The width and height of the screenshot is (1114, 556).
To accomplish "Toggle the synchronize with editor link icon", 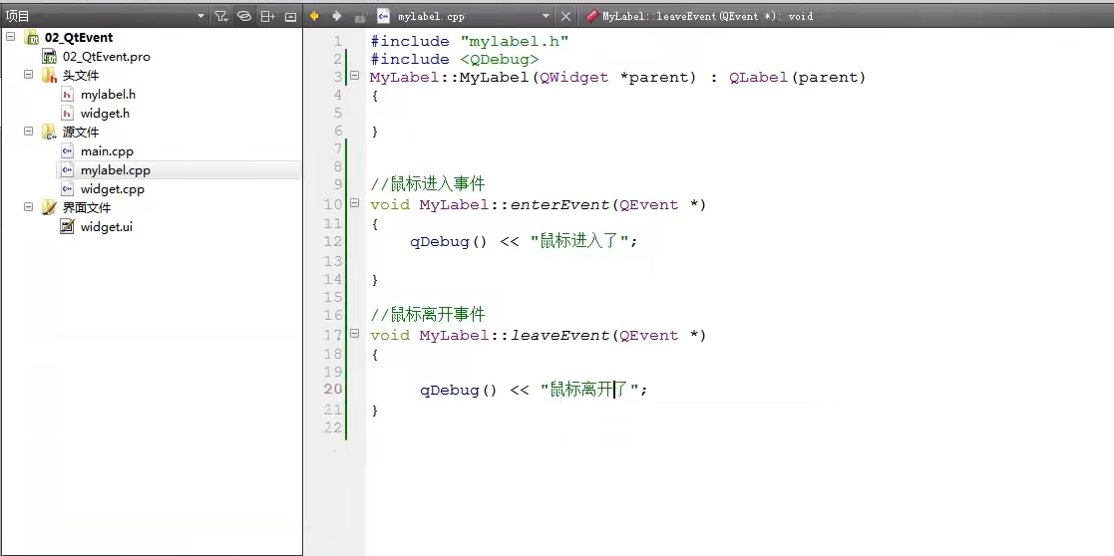I will coord(243,16).
